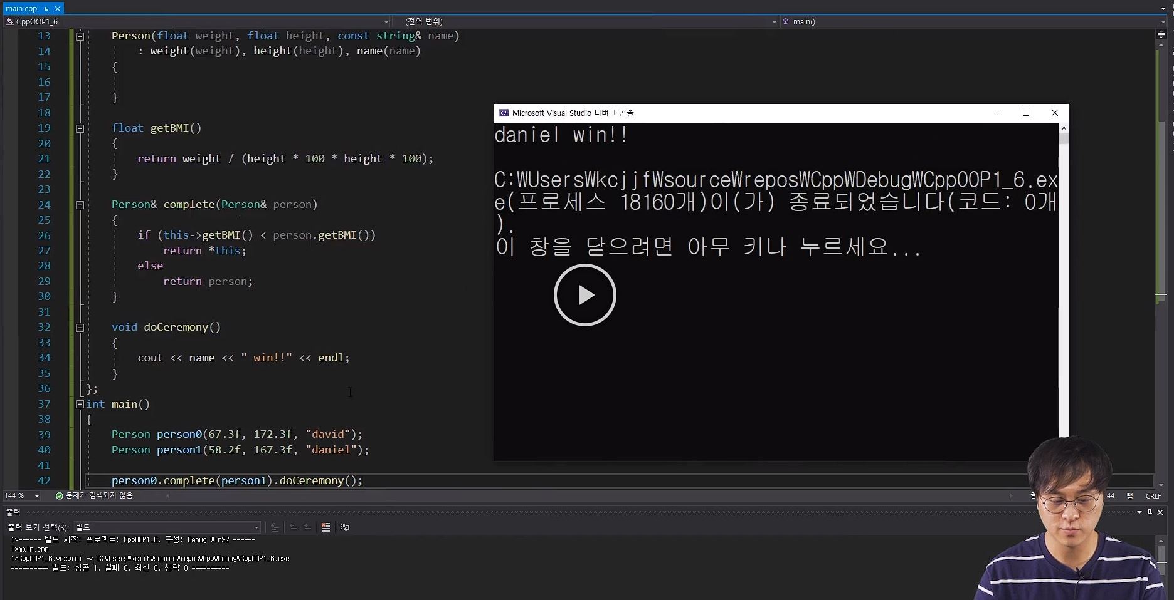The image size is (1174, 600).
Task: Click the 탭 indentation indicator
Action: (x=1130, y=495)
